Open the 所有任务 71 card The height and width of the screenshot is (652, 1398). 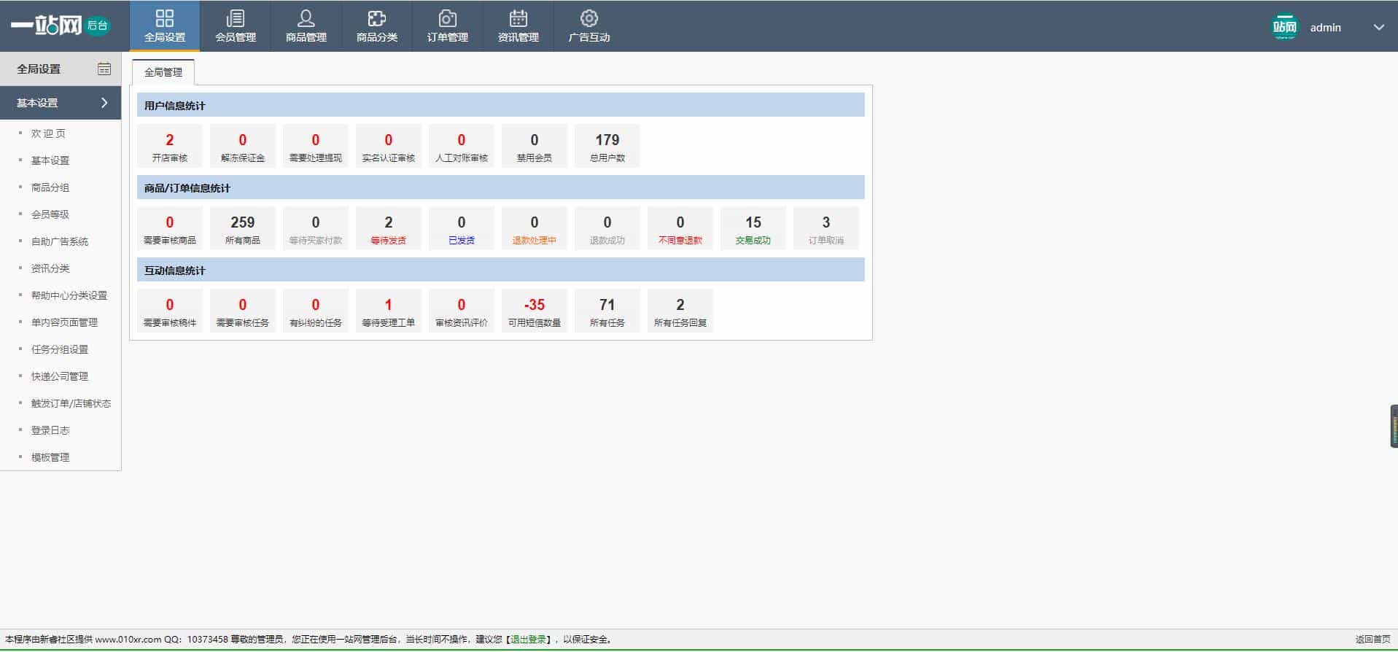(x=607, y=311)
